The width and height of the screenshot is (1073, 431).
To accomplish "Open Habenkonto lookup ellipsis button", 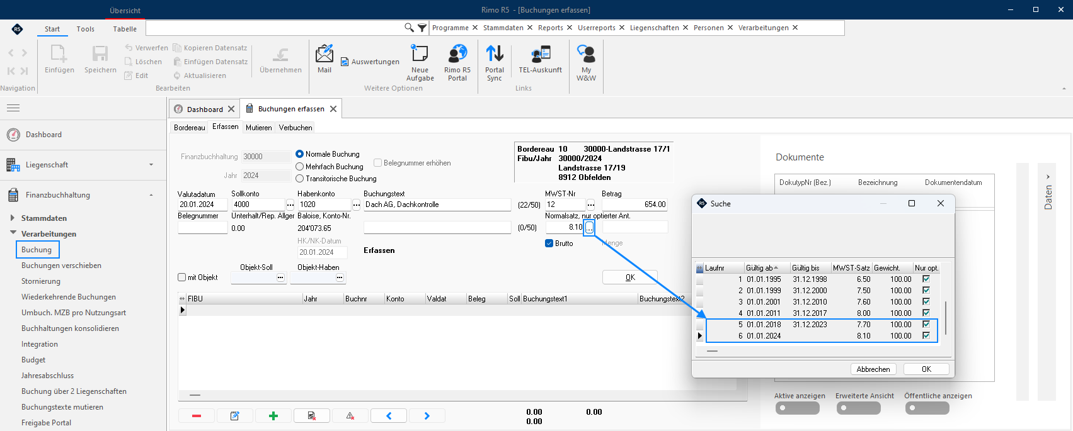I will coord(357,205).
